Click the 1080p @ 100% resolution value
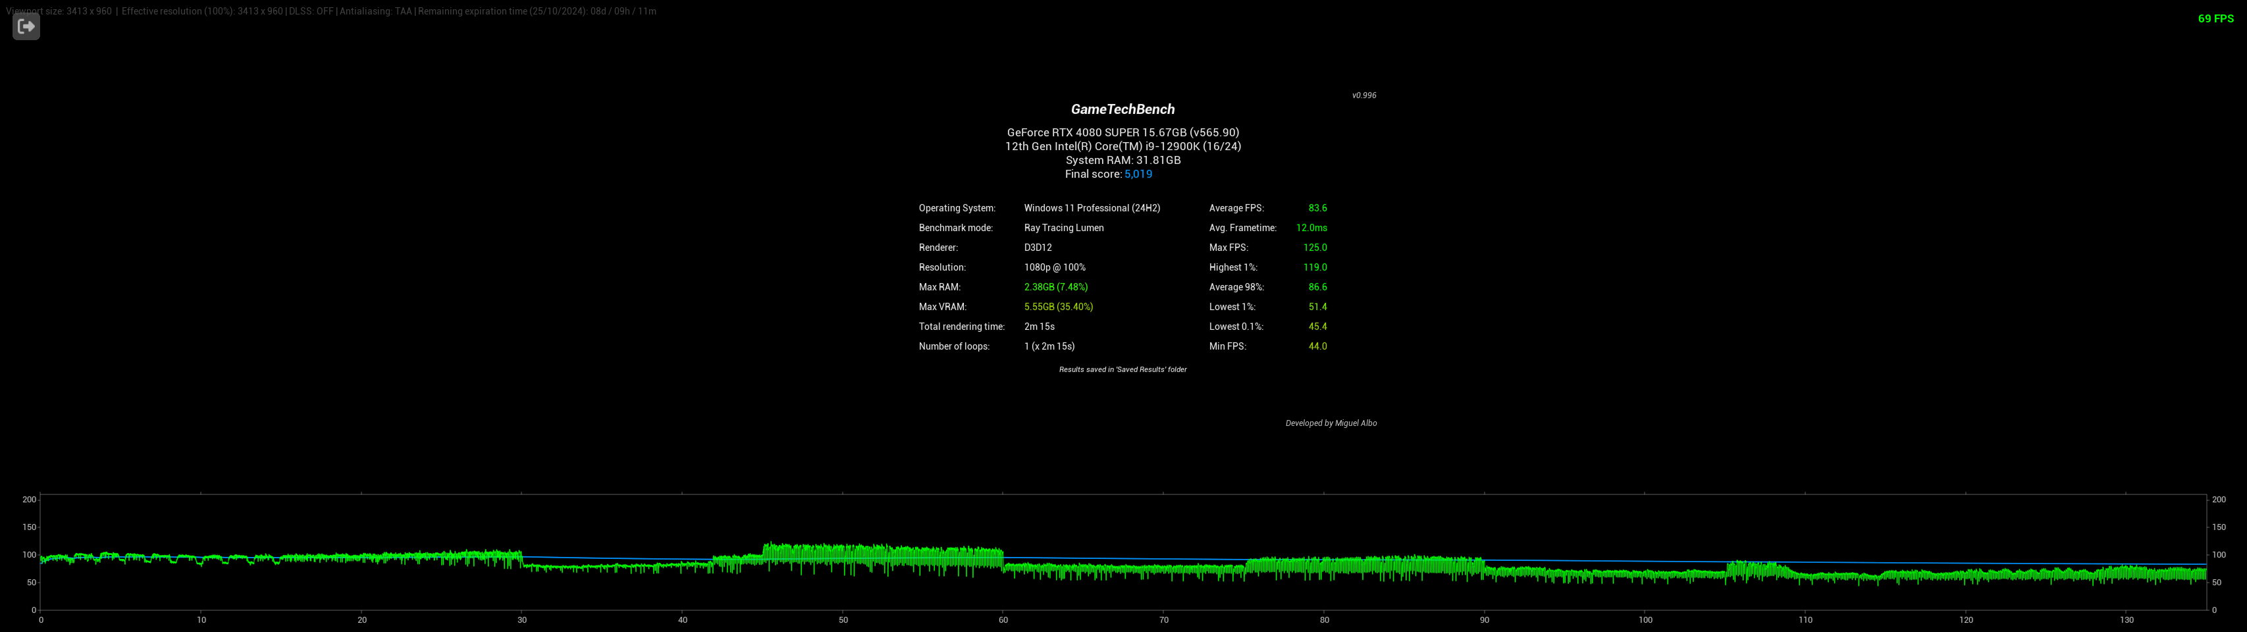The height and width of the screenshot is (632, 2247). pyautogui.click(x=1055, y=268)
